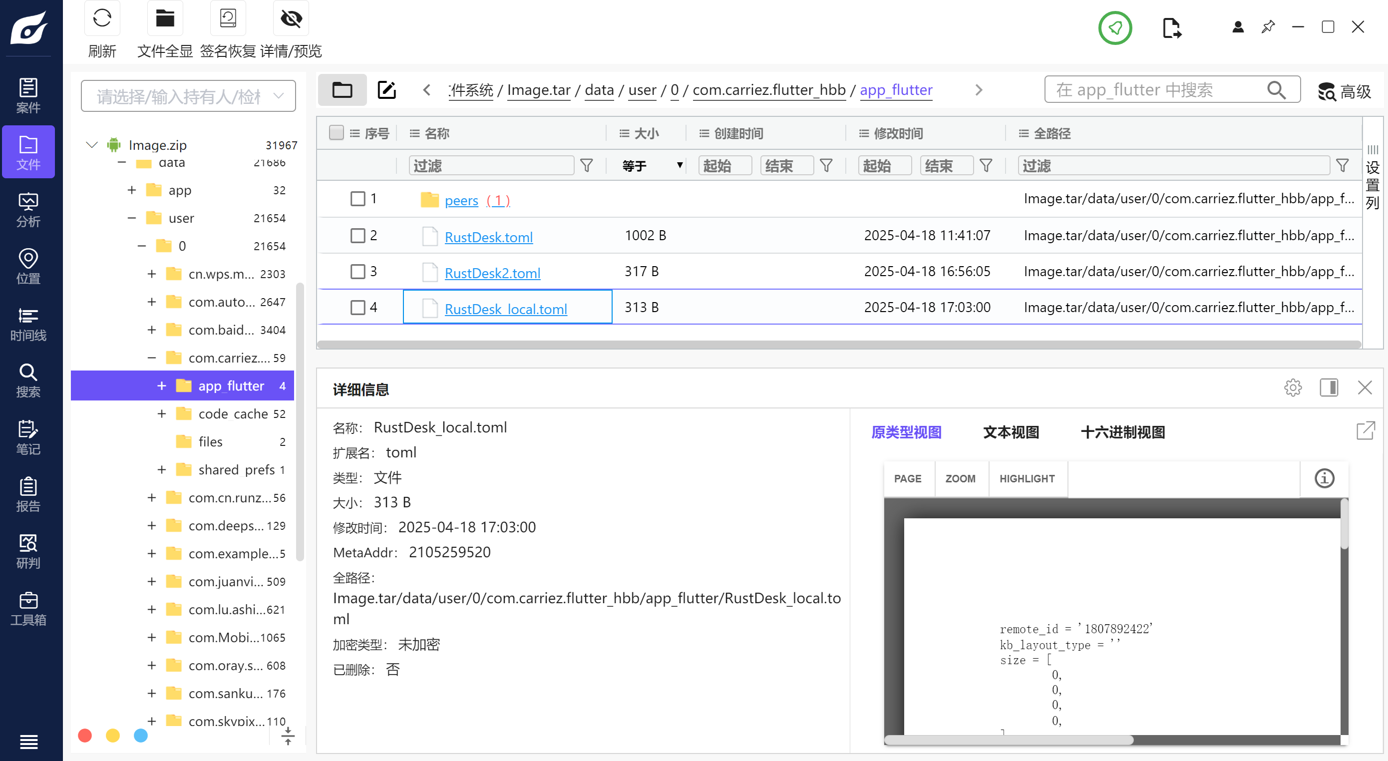Close the 详细信息 details panel
Viewport: 1388px width, 761px height.
pyautogui.click(x=1365, y=387)
